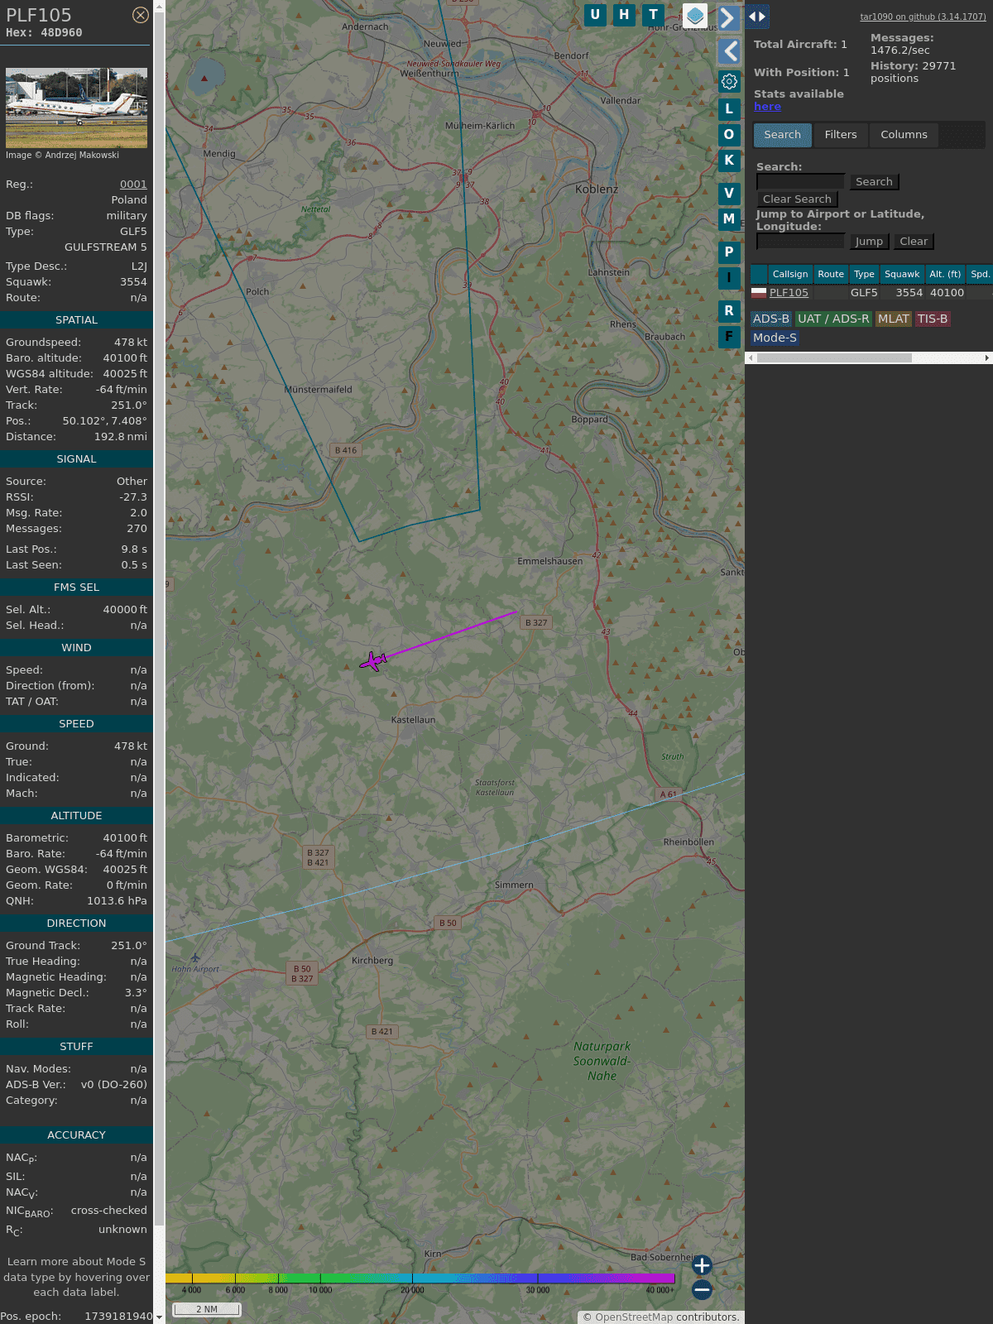Toggle the MLAT source filter
The image size is (993, 1324).
click(893, 319)
